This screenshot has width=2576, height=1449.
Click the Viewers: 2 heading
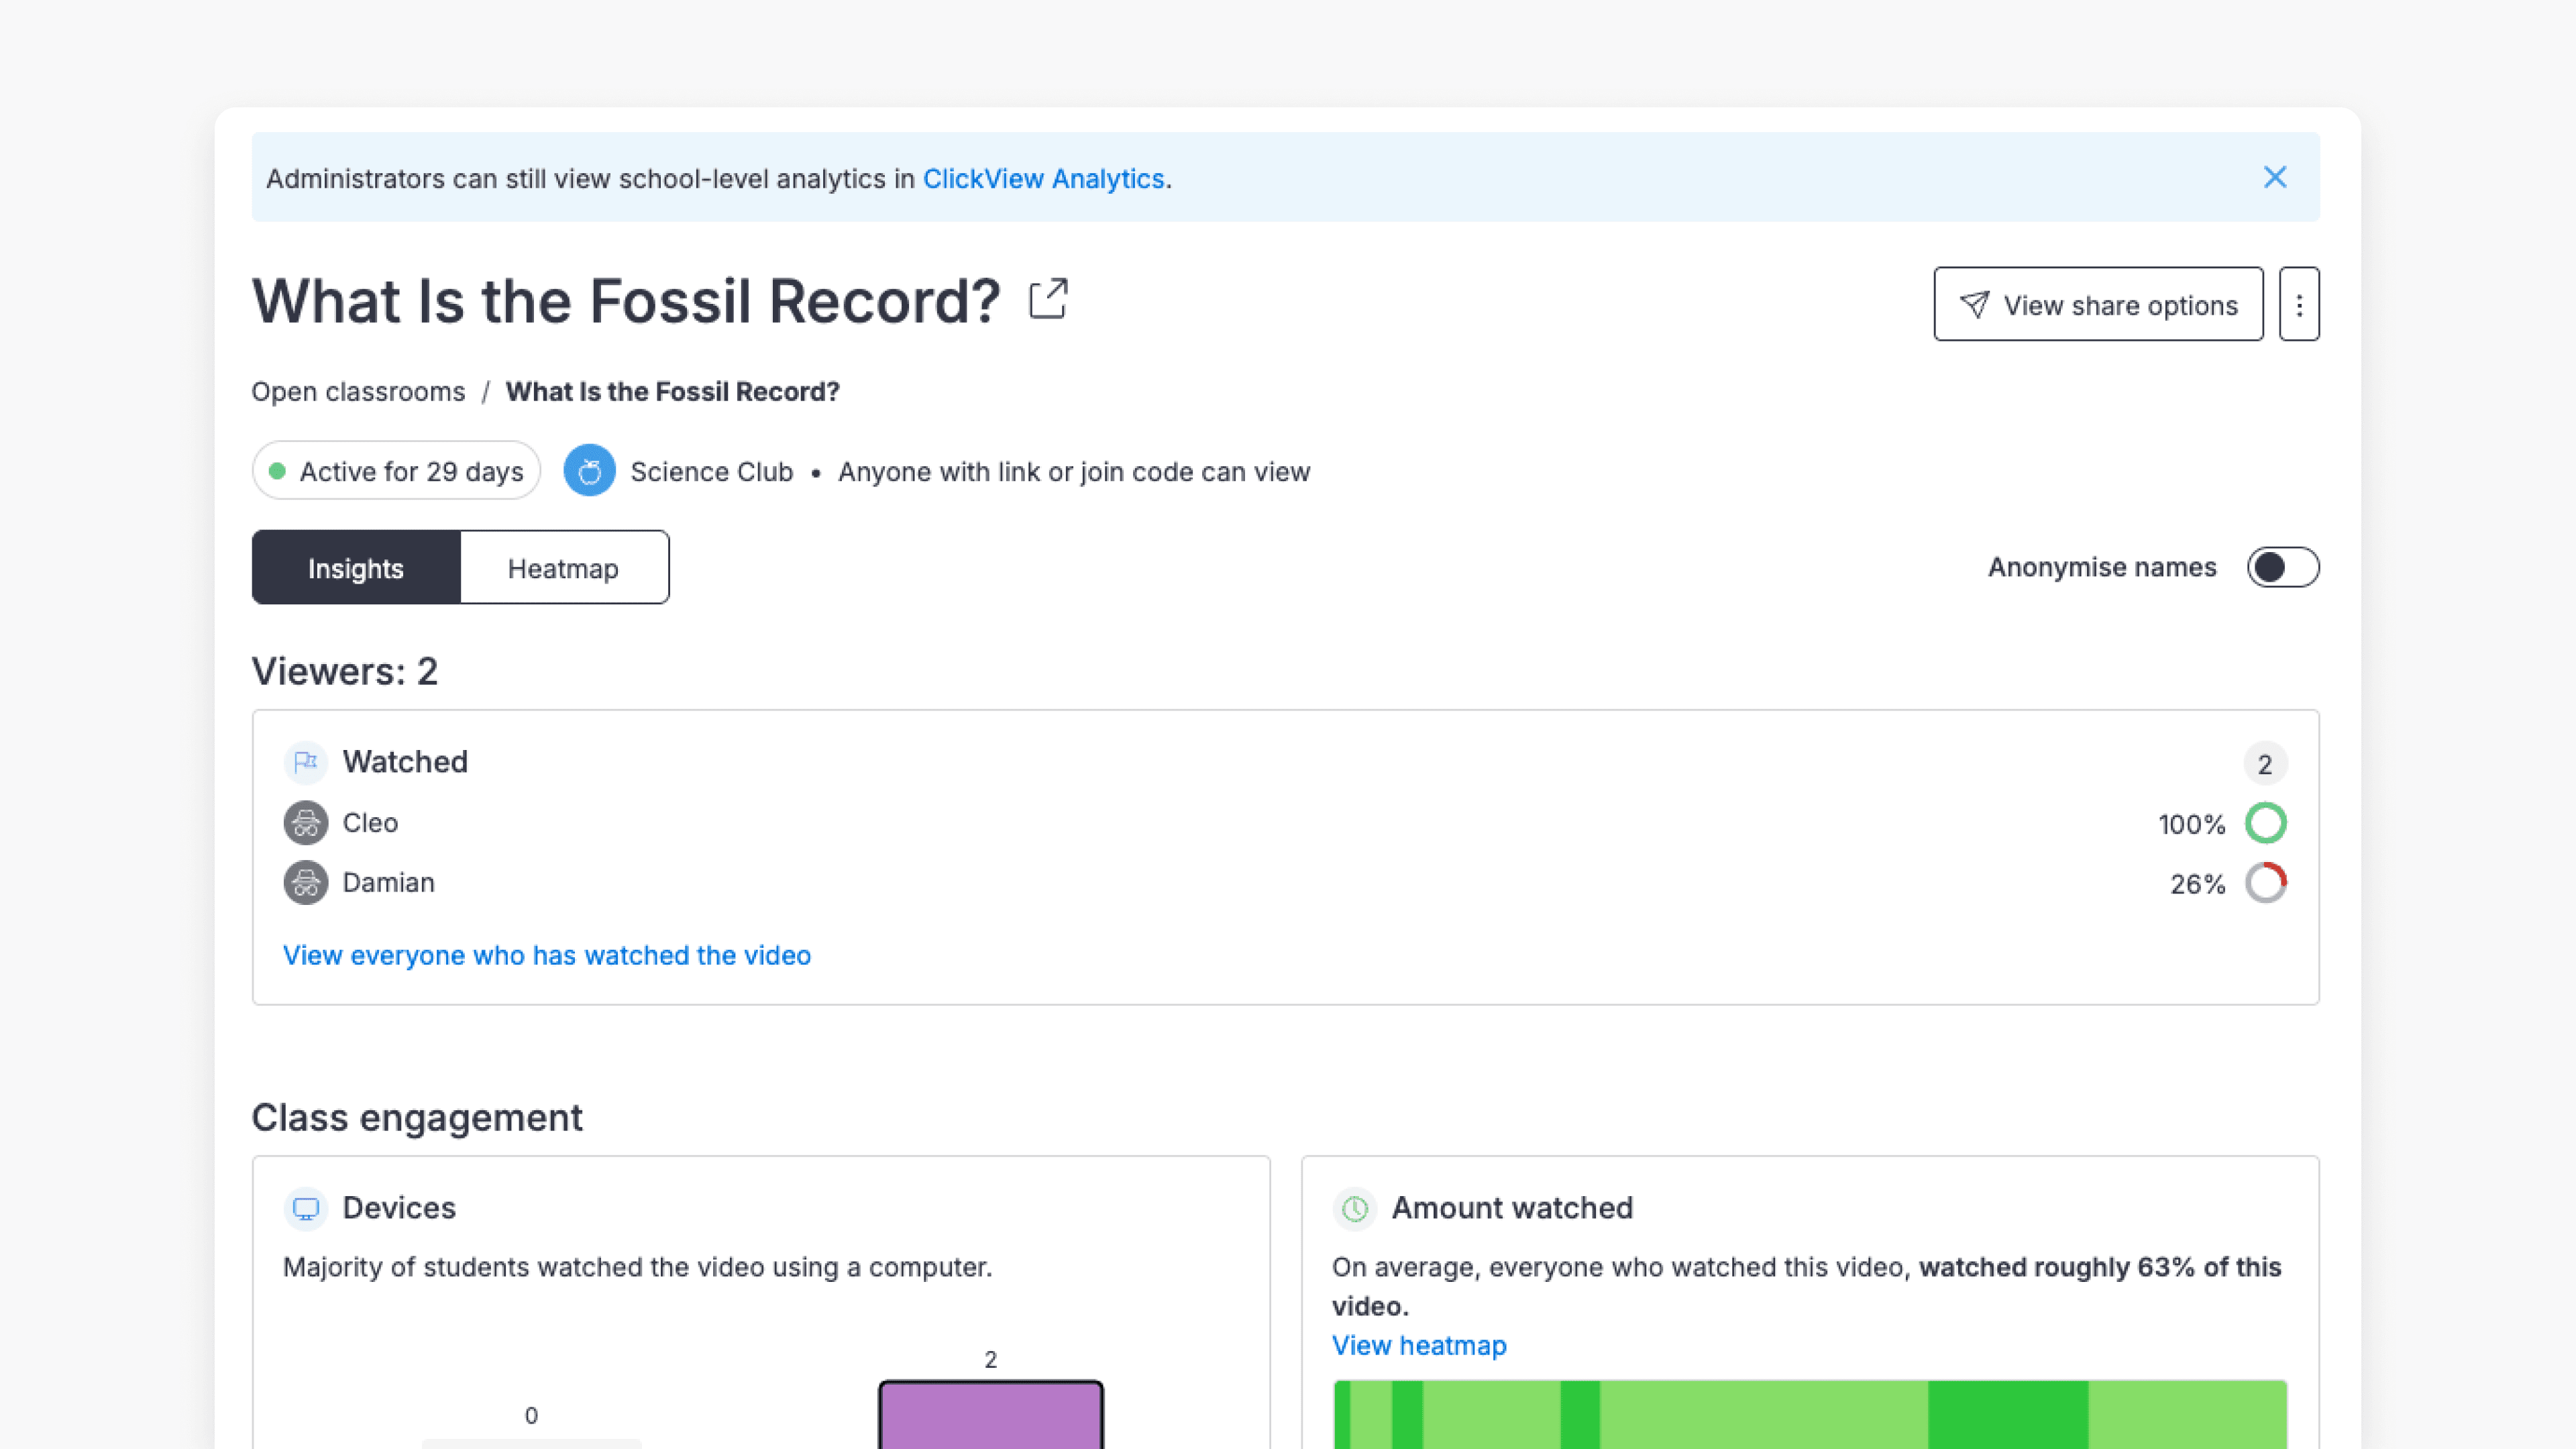(345, 671)
